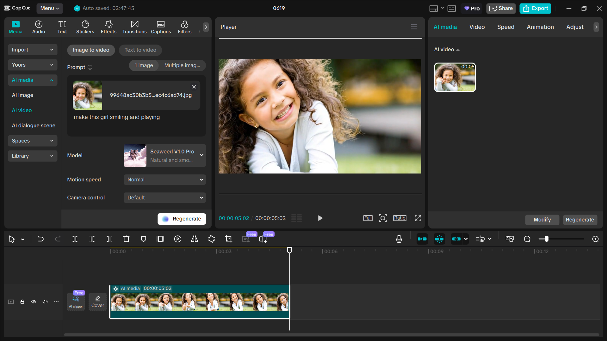Mute the timeline track audio
The height and width of the screenshot is (341, 607).
45,302
